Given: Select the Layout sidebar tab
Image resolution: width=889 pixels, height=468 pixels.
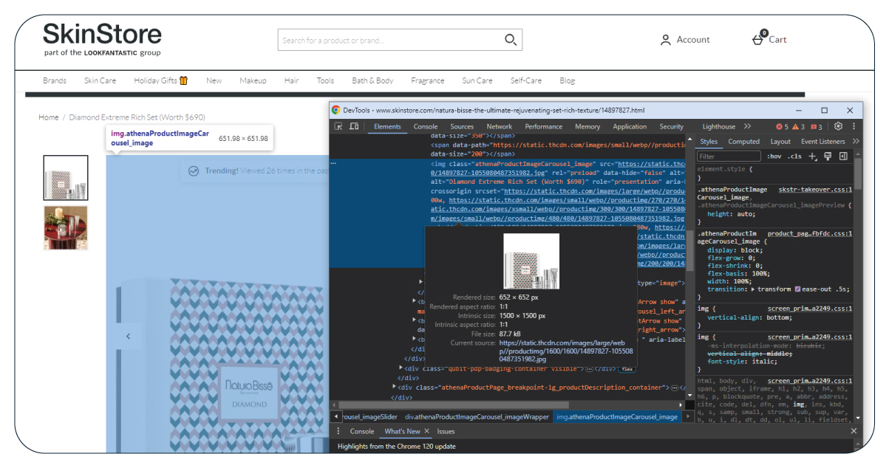Looking at the screenshot, I should pos(780,142).
